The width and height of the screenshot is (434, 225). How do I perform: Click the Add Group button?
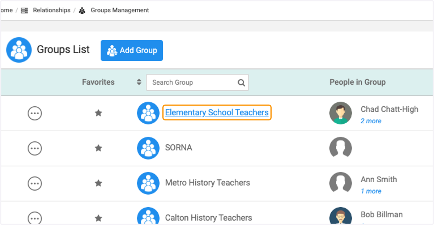(x=132, y=50)
